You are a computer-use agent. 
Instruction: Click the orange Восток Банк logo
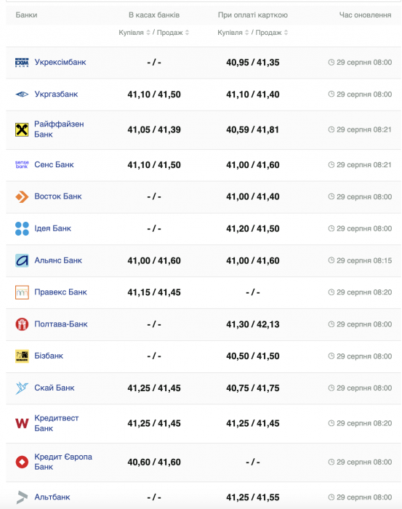22,197
